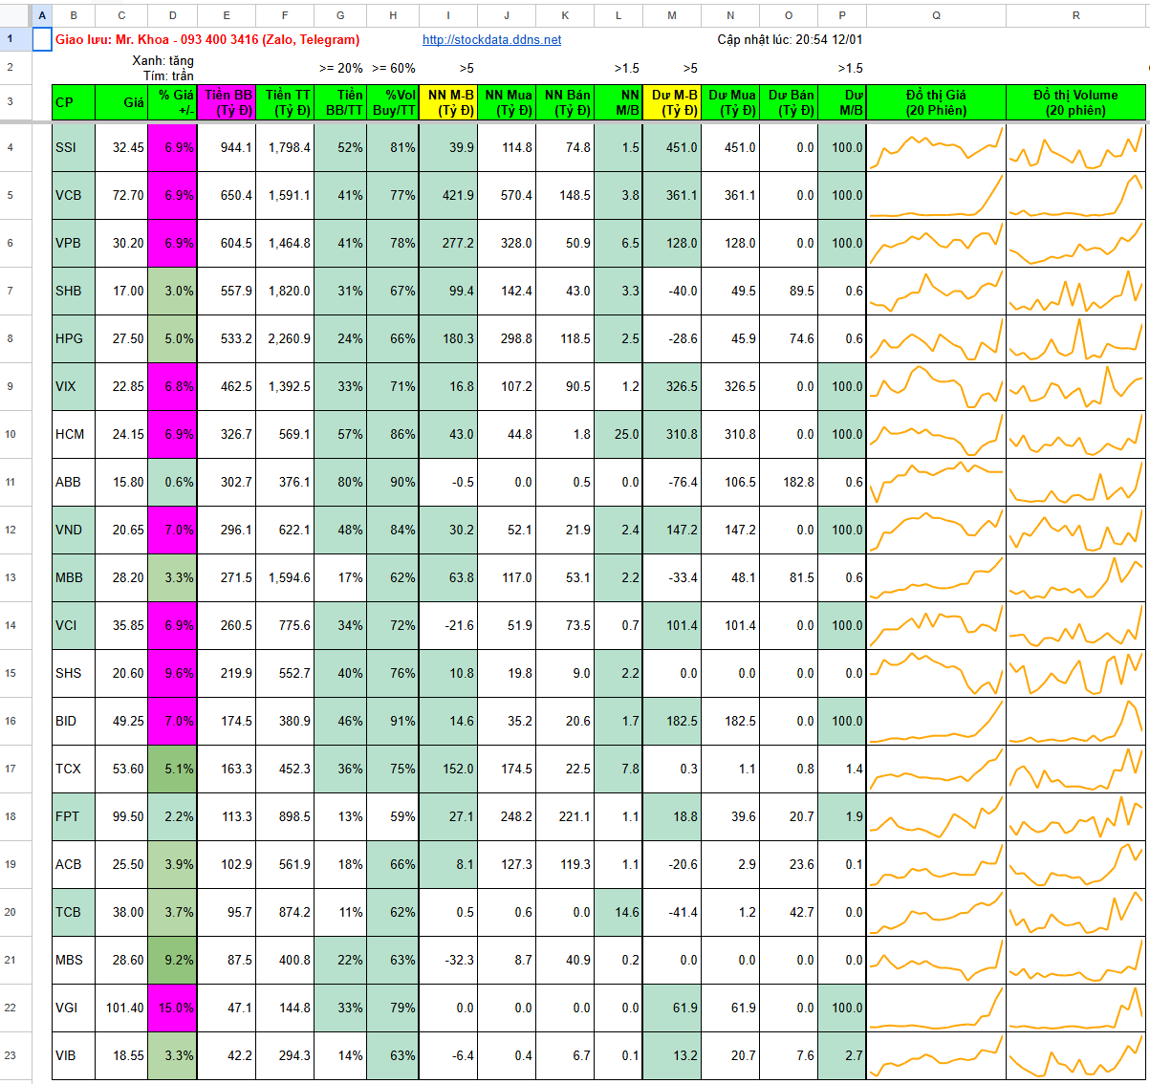Click the -76.4 Dư M-B value

pyautogui.click(x=672, y=482)
